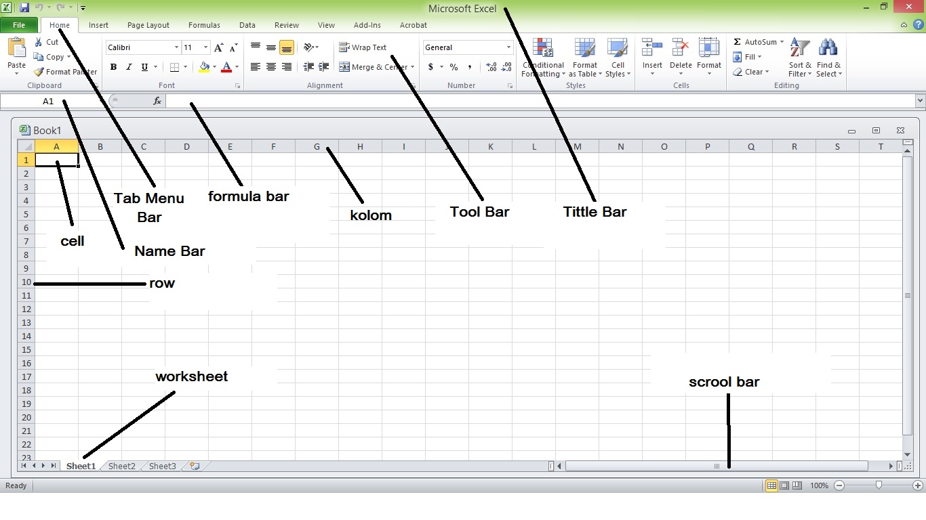Open the Calibri font name dropdown
Screen dimensions: 926x520
[176, 47]
